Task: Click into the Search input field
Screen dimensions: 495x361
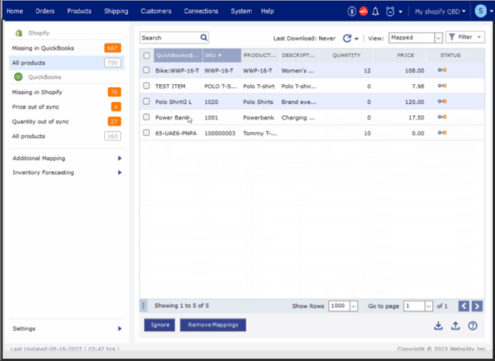Action: click(x=168, y=38)
